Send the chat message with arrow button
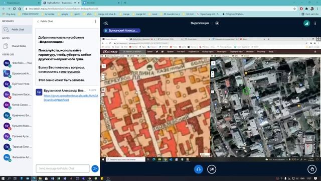Image resolution: width=321 pixels, height=181 pixels. coord(95,169)
